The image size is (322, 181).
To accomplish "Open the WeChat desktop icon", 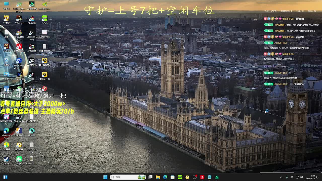I will coord(19,159).
